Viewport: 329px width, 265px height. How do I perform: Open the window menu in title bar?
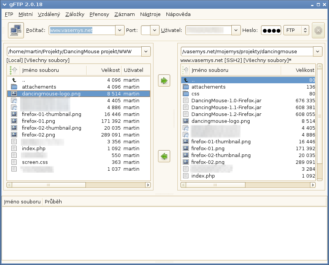(x=5, y=5)
